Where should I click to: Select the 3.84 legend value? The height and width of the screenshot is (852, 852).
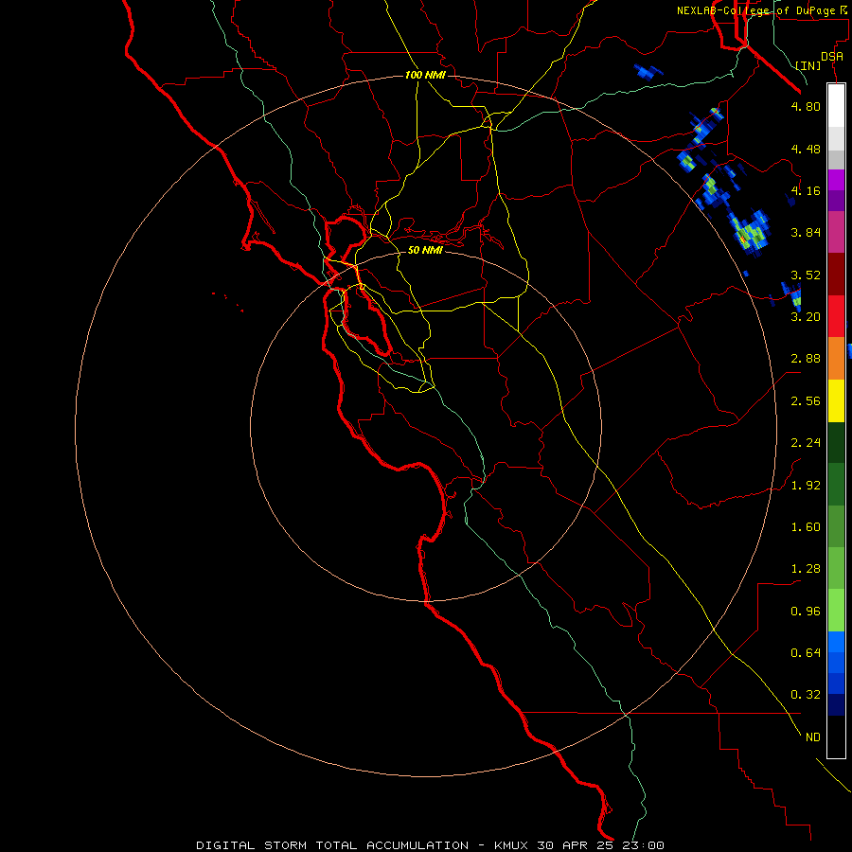(x=806, y=233)
